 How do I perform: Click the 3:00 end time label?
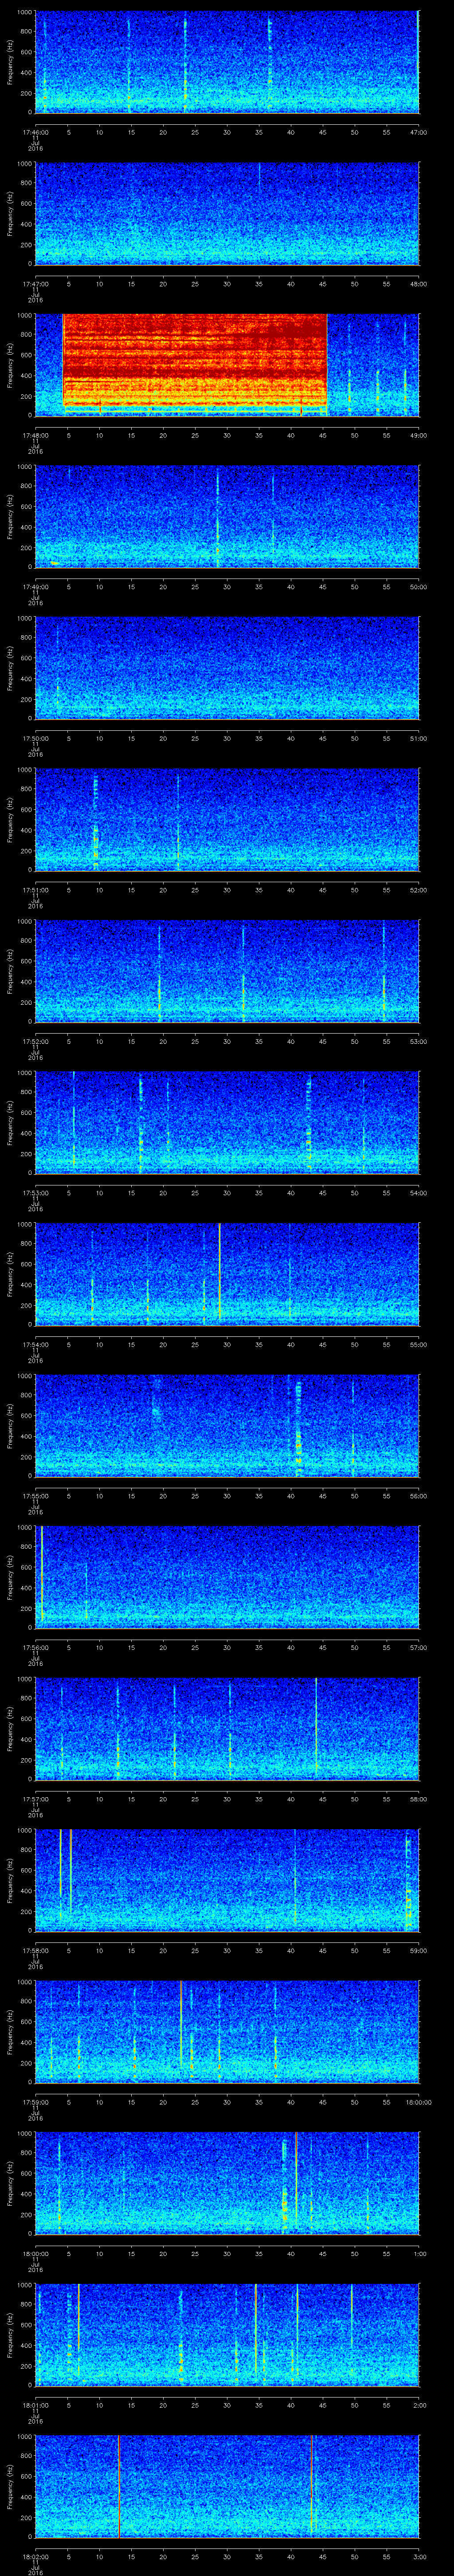click(420, 2556)
